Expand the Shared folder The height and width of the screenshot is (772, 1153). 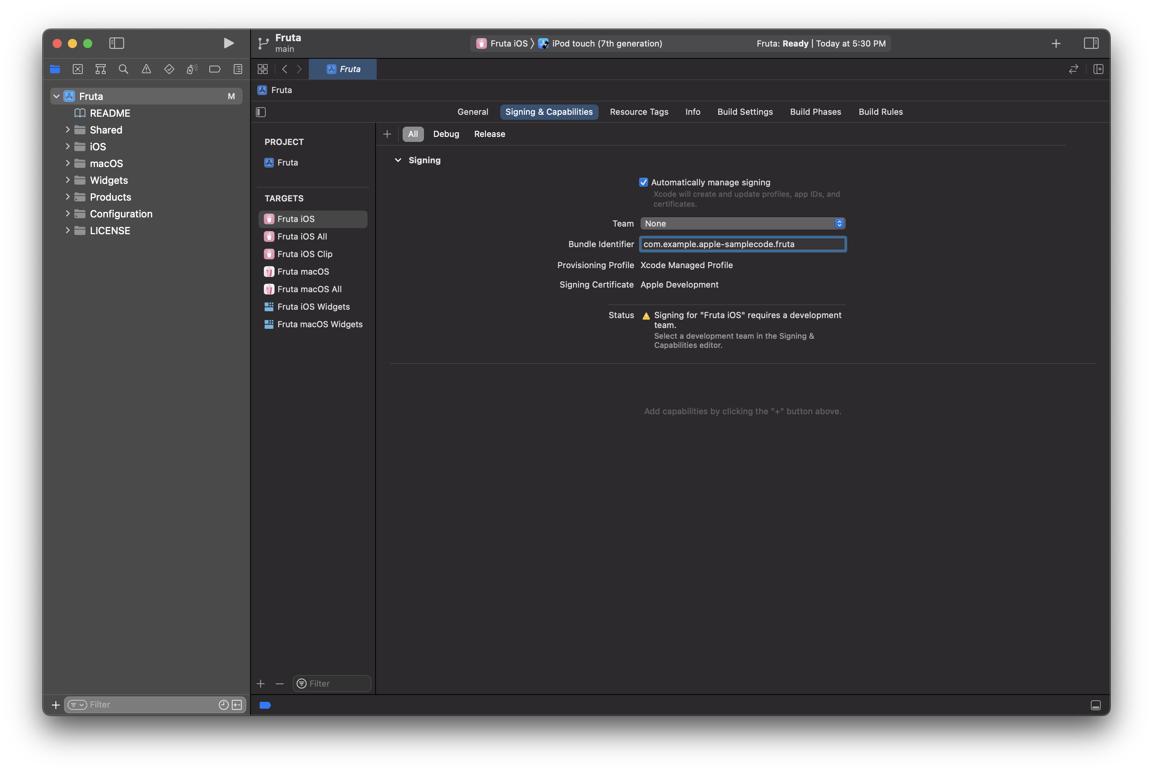[68, 130]
